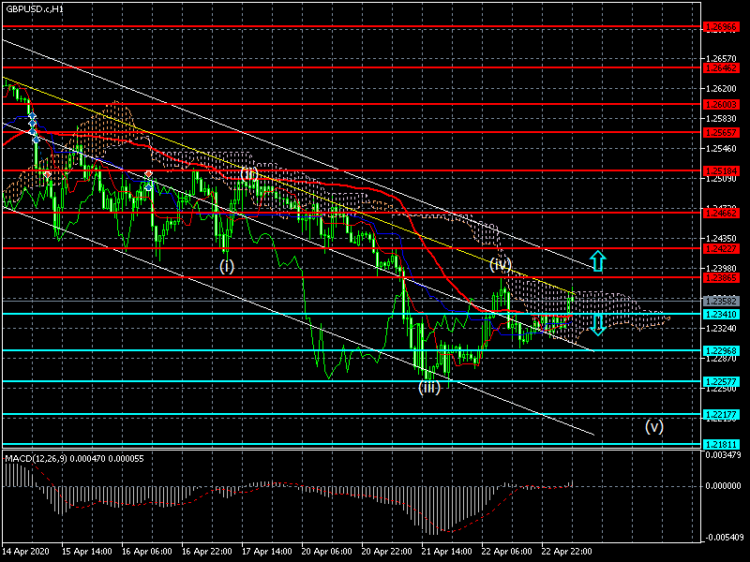Click the red 1.26966 price label
750x562 pixels.
(721, 27)
